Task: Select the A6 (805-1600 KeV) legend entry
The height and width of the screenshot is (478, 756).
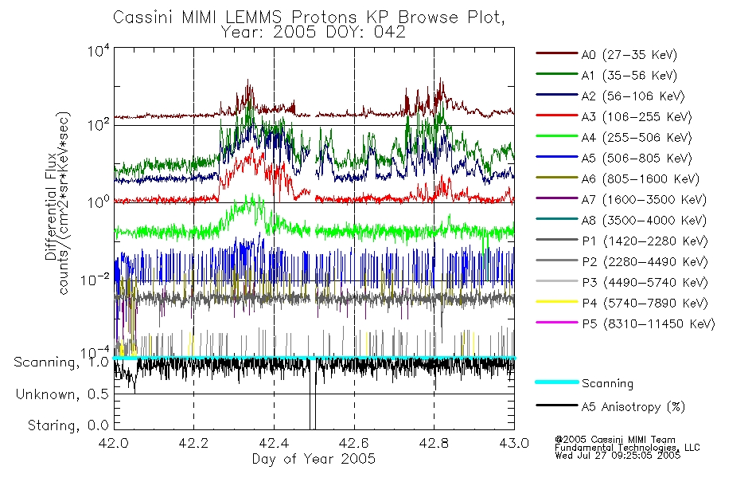Action: point(618,179)
